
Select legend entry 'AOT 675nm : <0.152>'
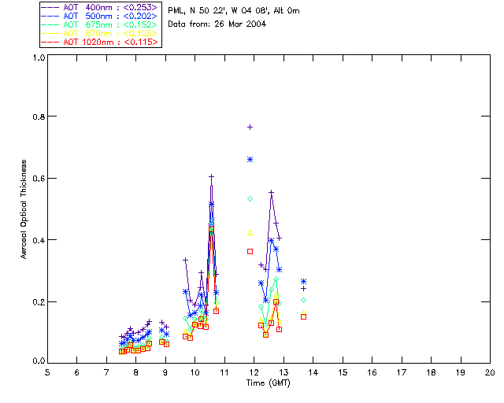coord(110,24)
